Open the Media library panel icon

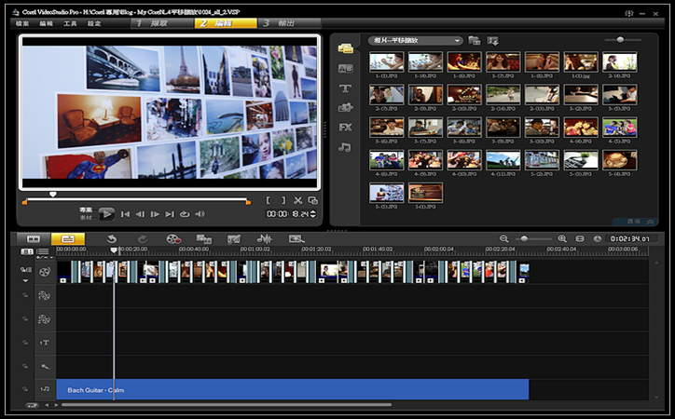coord(345,48)
